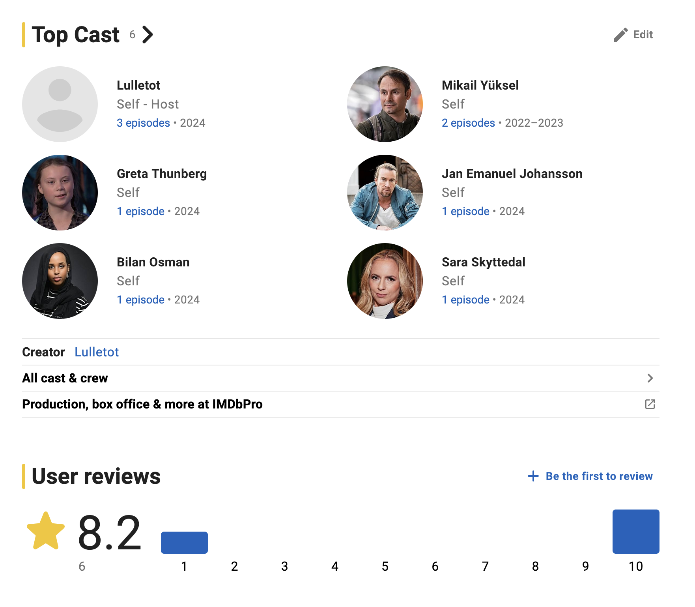The image size is (695, 607).
Task: Click the external link icon for IMDbPro
Action: pyautogui.click(x=650, y=404)
